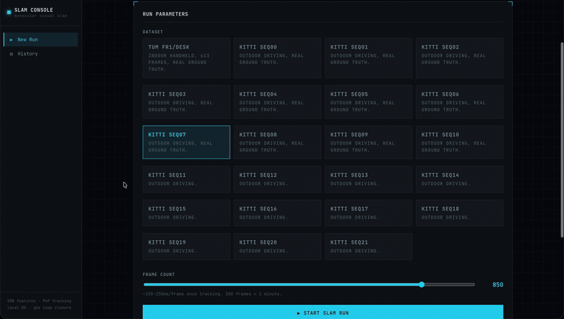
Task: Pick the KITTI SEQ15 dataset card
Action: point(186,213)
